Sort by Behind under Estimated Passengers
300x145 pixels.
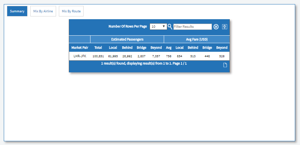[127, 48]
